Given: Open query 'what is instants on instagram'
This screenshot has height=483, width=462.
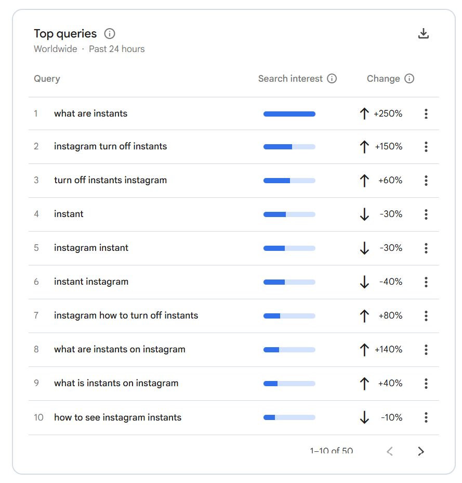Looking at the screenshot, I should [116, 383].
